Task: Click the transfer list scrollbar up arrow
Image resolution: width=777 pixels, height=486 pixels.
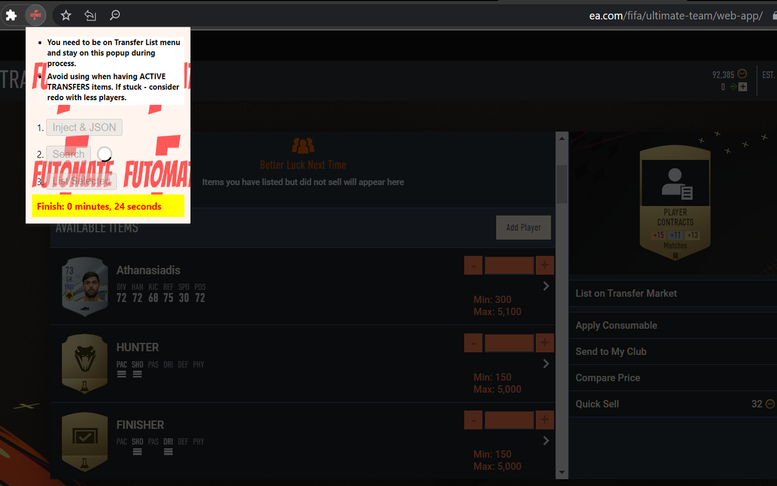Action: point(562,139)
